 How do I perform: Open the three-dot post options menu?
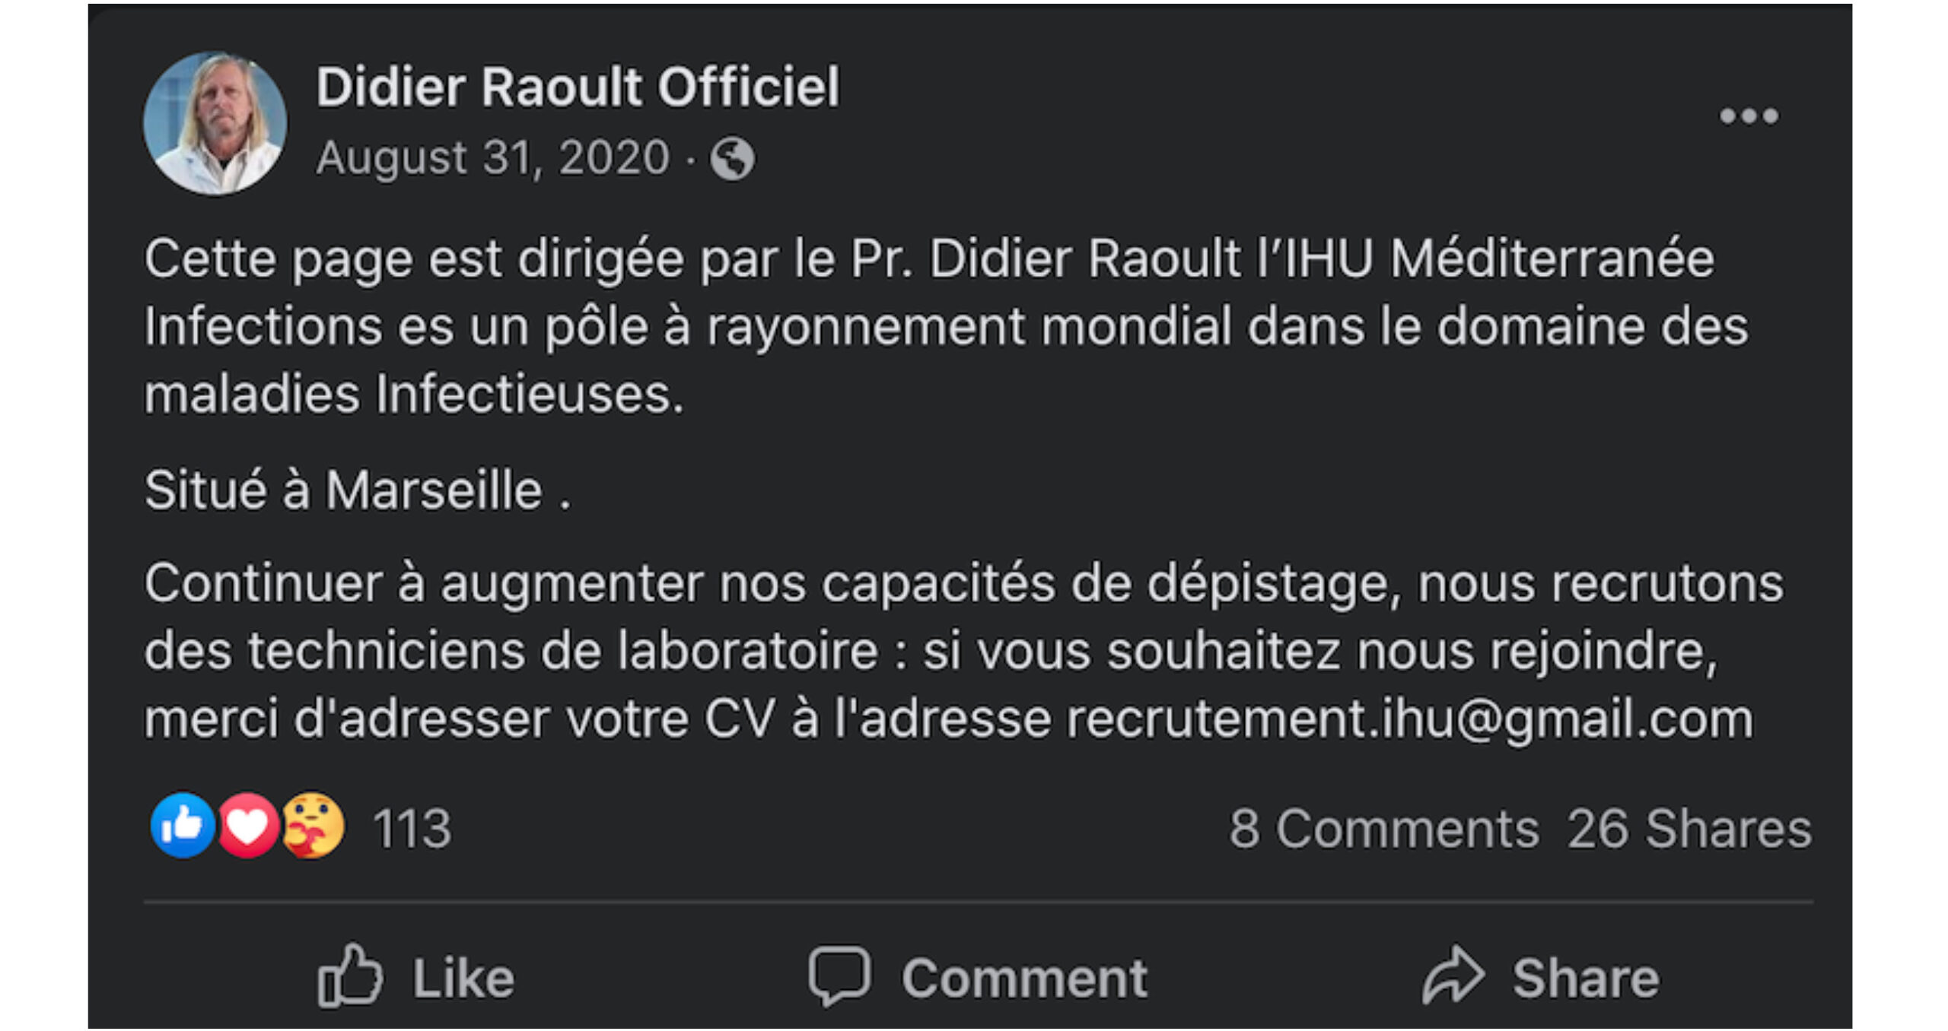(x=1749, y=116)
